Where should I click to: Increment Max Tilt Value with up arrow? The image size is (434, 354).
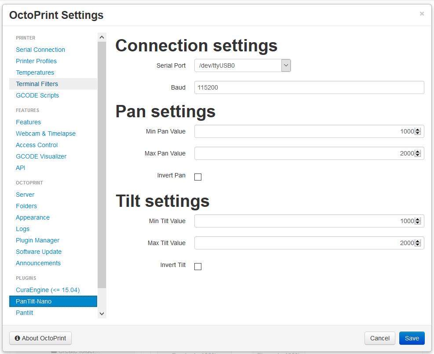(418, 241)
